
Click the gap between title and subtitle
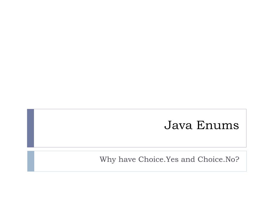(x=137, y=149)
